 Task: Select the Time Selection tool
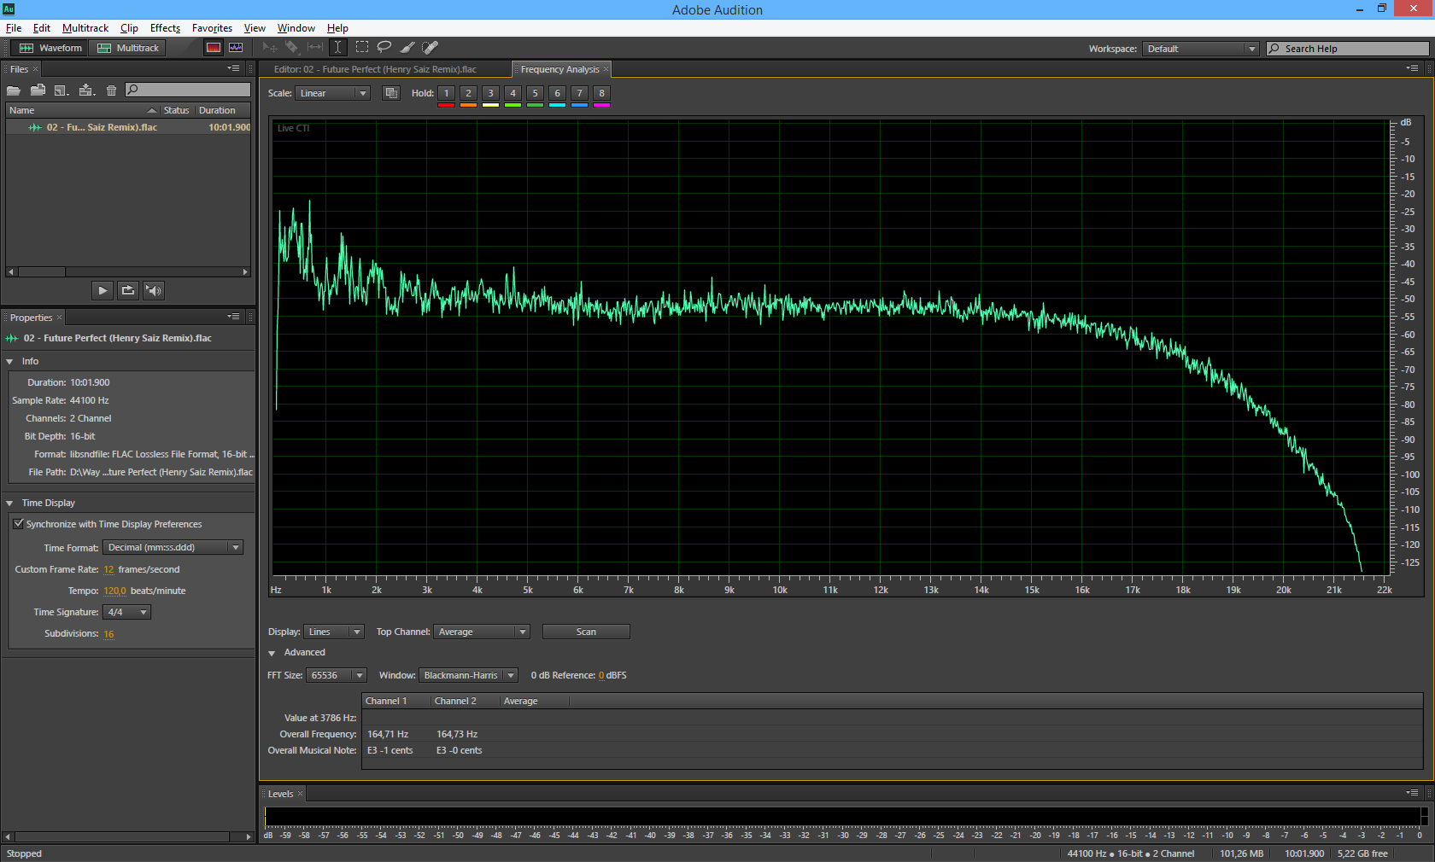pyautogui.click(x=337, y=48)
